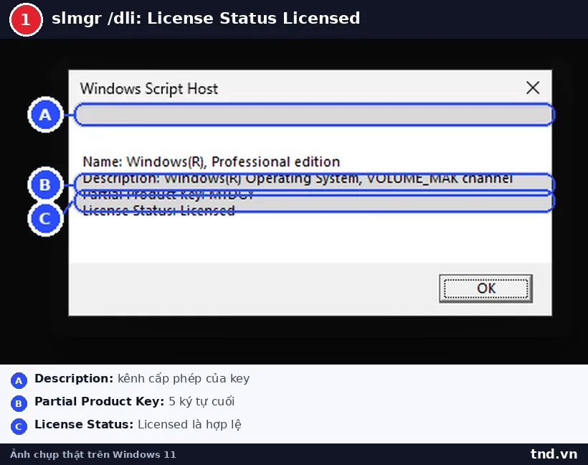Click the Partial Product Key line

coord(168,194)
